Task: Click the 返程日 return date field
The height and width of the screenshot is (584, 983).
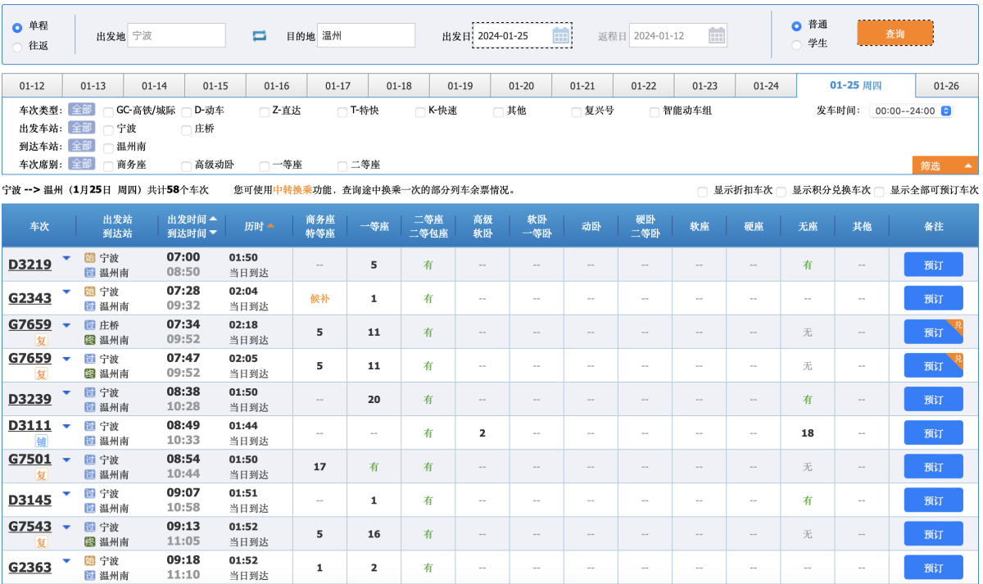Action: pos(678,35)
